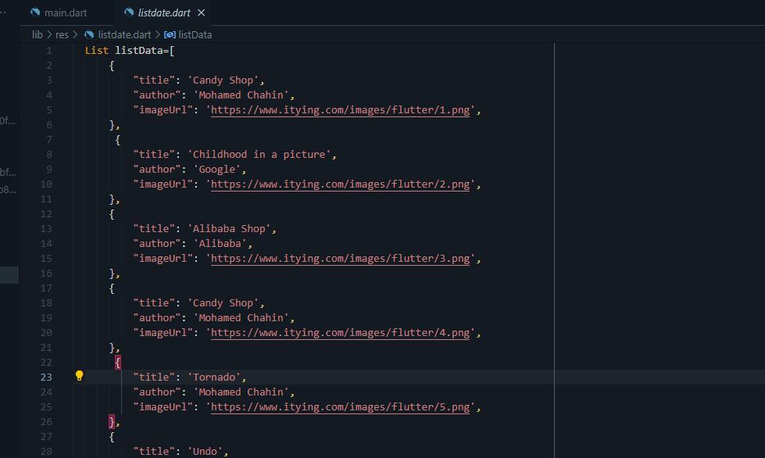Open the flutter/2.png image URL link
This screenshot has height=458, width=765.
coord(340,184)
